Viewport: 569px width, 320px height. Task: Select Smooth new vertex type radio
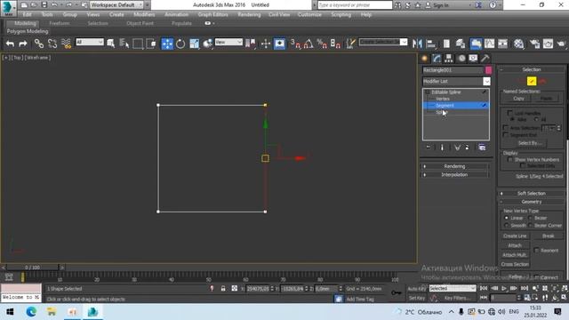[x=507, y=225]
